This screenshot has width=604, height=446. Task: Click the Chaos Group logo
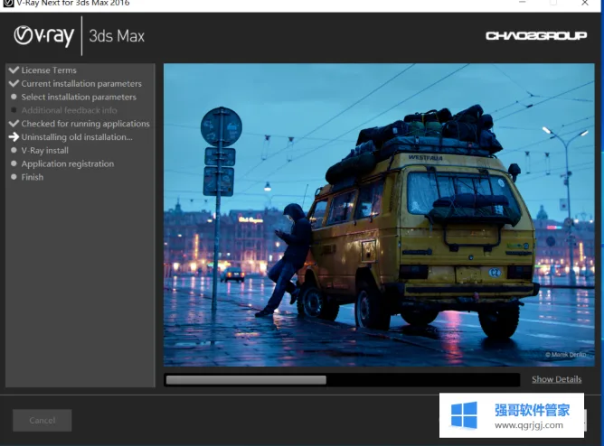click(536, 36)
